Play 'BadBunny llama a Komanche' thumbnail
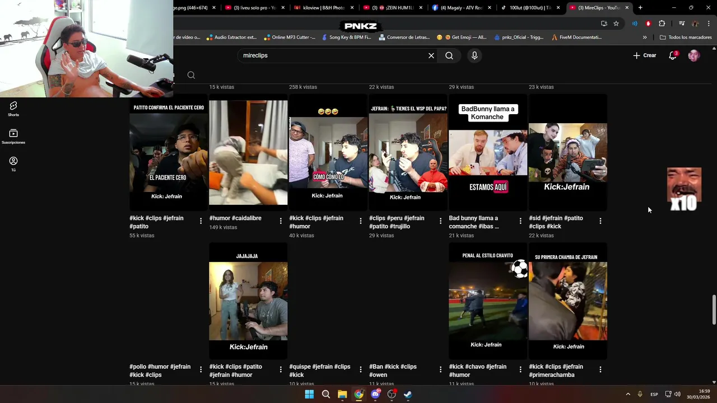 tap(488, 152)
